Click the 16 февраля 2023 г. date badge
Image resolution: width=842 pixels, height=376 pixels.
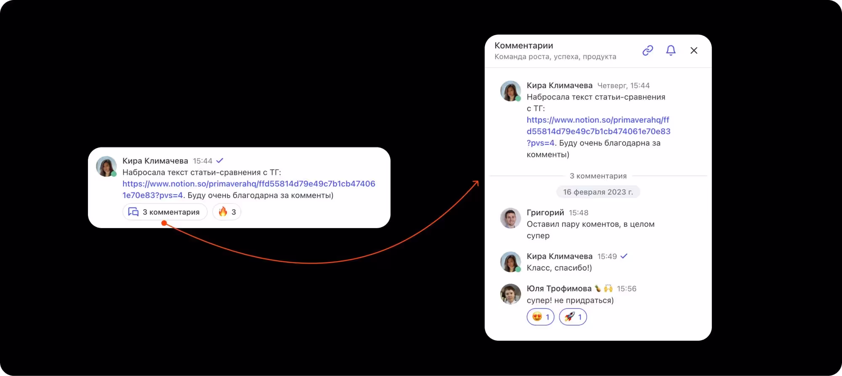coord(598,192)
